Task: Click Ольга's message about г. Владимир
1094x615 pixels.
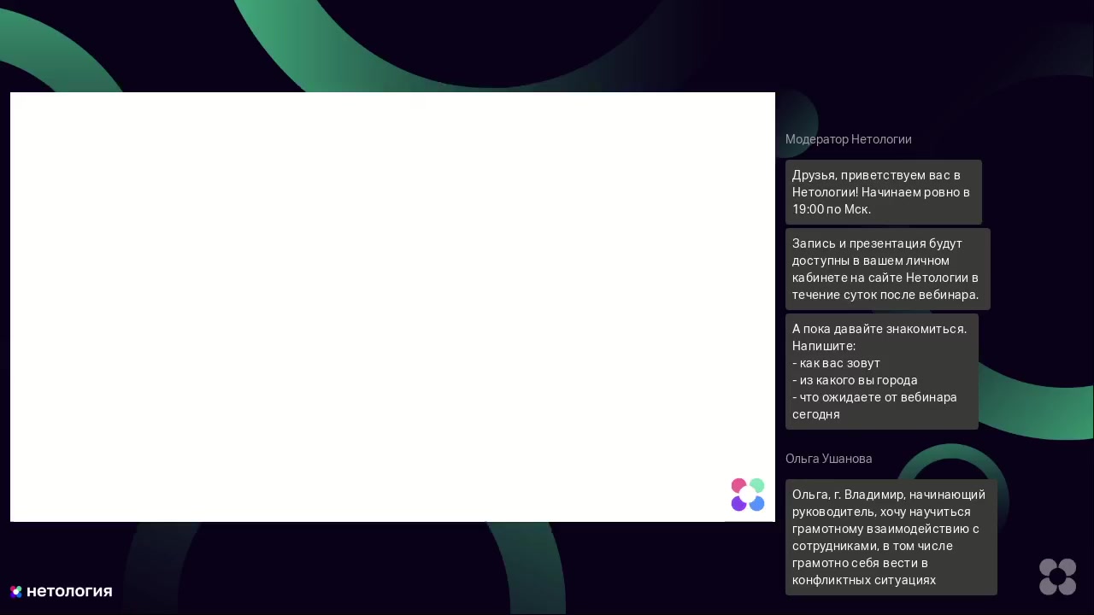Action: click(x=891, y=537)
